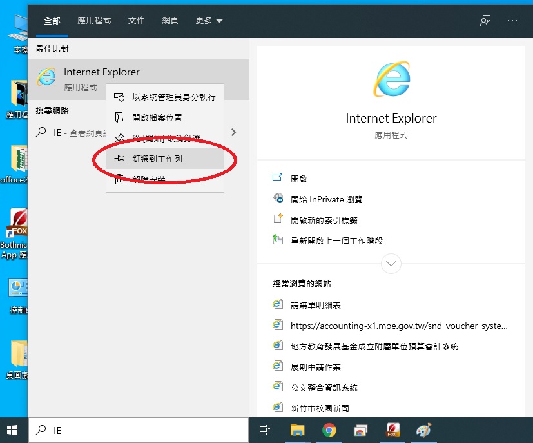Image resolution: width=533 pixels, height=443 pixels.
Task: Switch to the 全部 search tab
Action: coord(52,21)
